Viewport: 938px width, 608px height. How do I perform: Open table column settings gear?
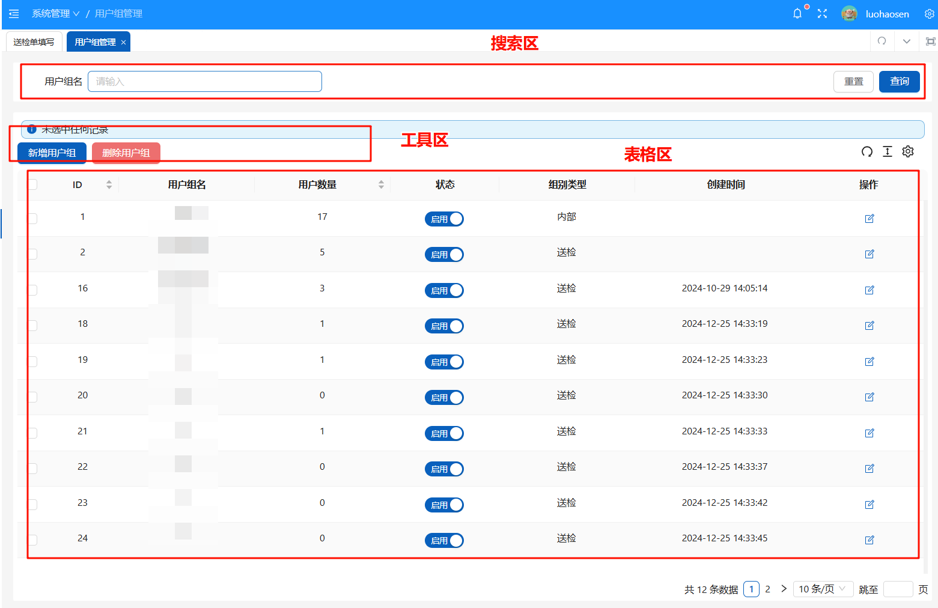[907, 151]
